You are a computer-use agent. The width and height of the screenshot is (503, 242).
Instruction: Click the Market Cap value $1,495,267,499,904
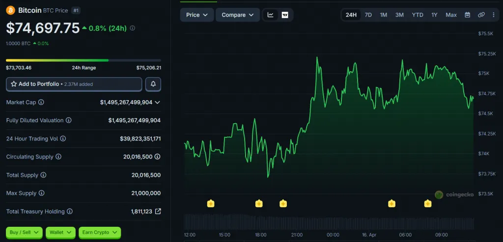tap(126, 102)
